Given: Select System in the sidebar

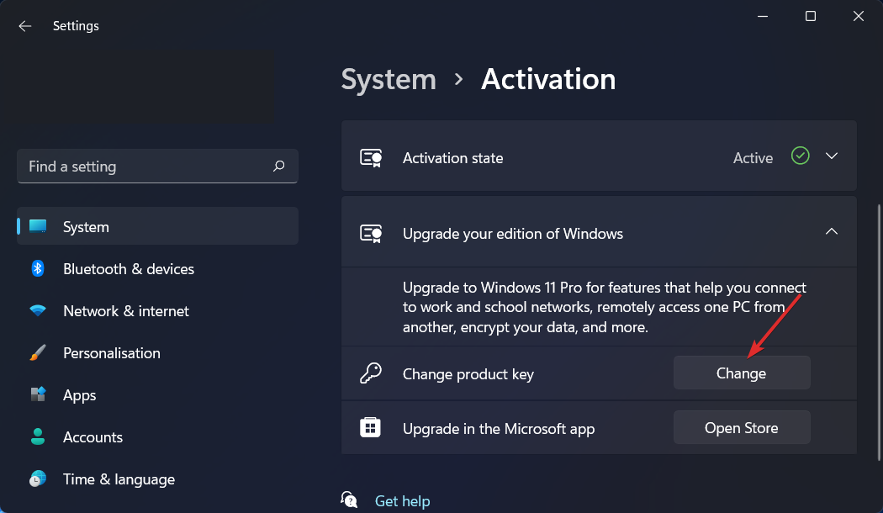Looking at the screenshot, I should coord(87,226).
